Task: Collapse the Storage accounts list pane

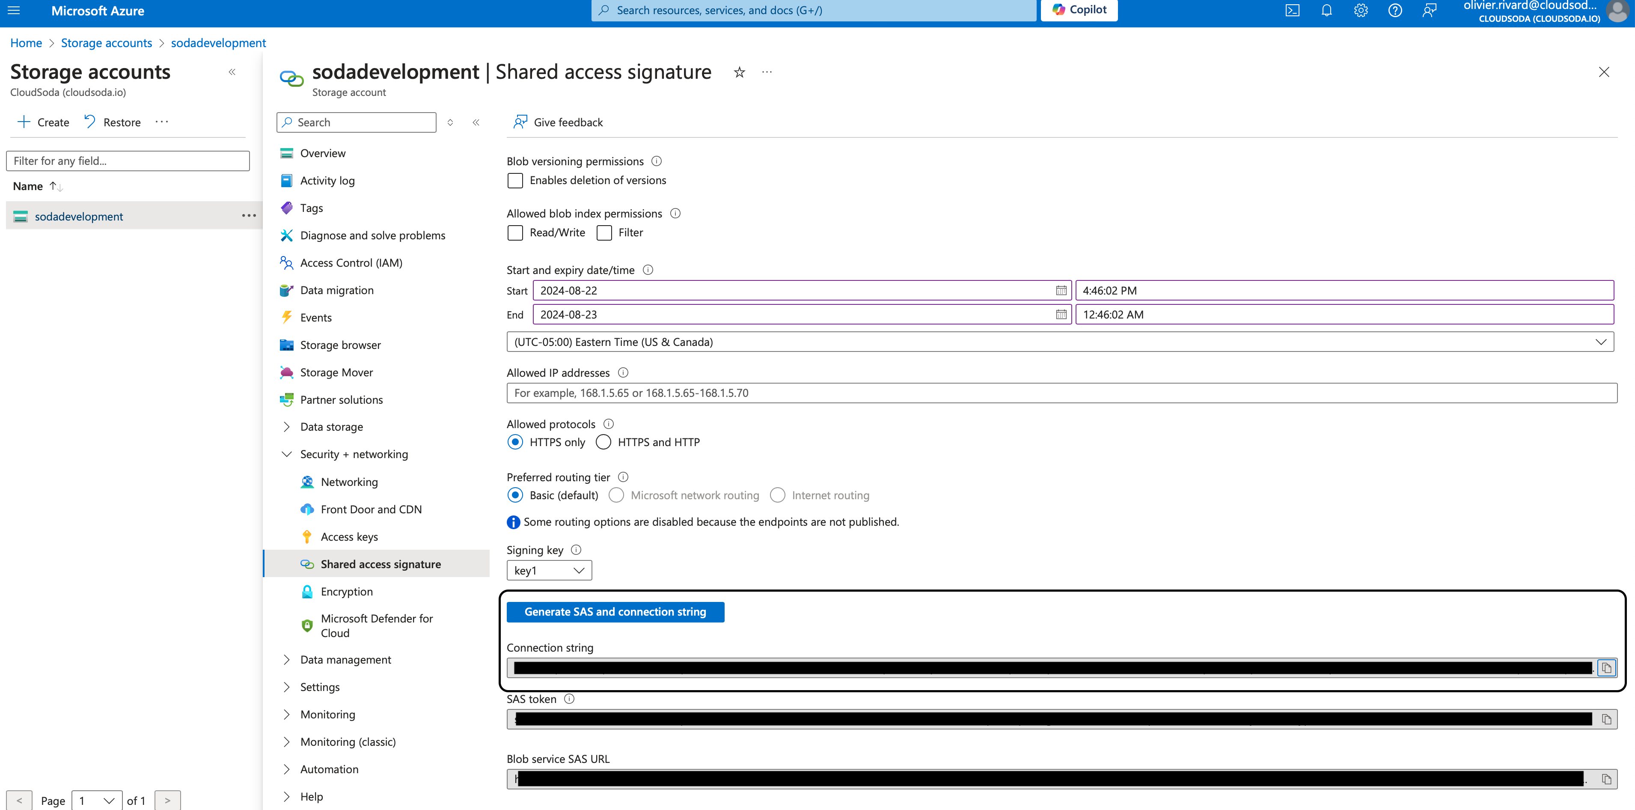Action: 232,72
